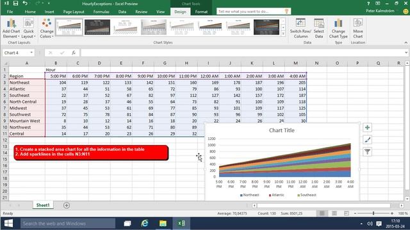Click the horizontal scrollbar right arrow
Screen dimensions: 410x230
click(x=402, y=206)
